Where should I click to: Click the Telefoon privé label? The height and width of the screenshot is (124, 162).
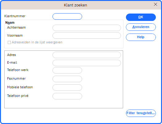pyautogui.click(x=18, y=96)
